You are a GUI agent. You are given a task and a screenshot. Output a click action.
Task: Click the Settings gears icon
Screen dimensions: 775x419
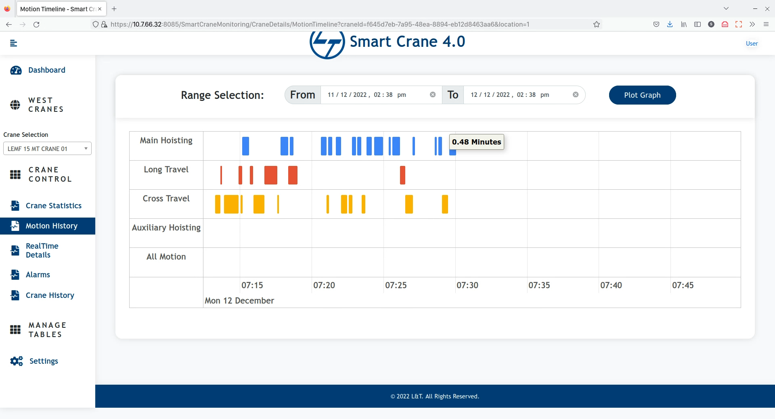click(17, 361)
